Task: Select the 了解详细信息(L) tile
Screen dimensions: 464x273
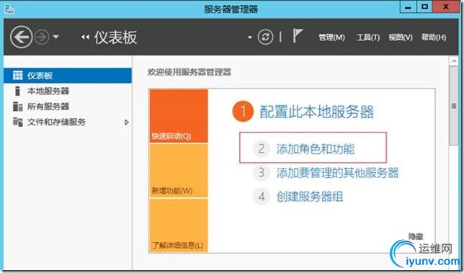Action: pos(179,225)
